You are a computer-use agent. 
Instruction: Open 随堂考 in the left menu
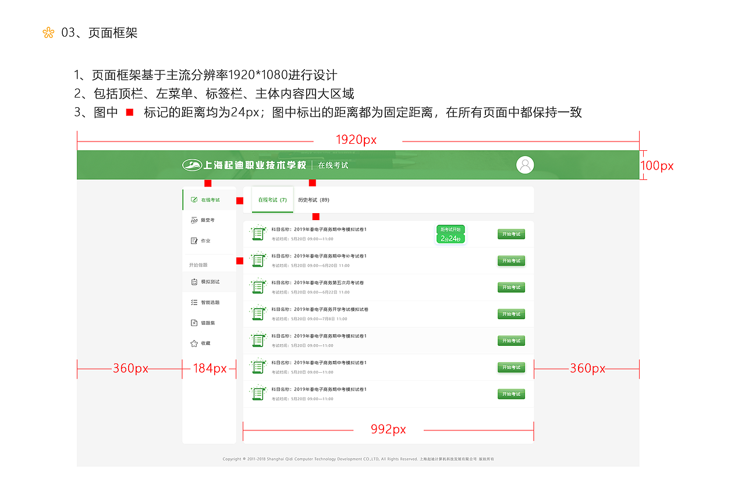[x=210, y=220]
